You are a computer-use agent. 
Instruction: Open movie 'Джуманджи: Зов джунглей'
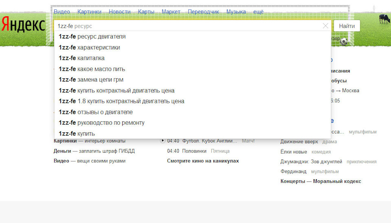click(x=311, y=162)
